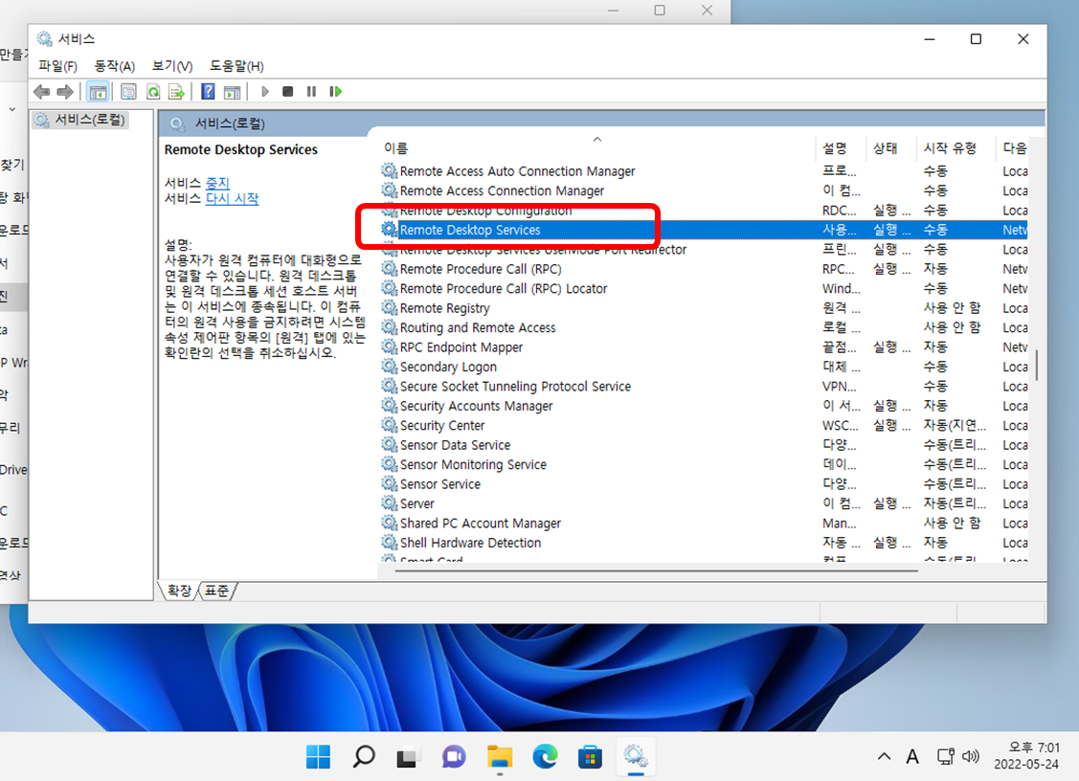
Task: Toggle the show/hide console tree icon
Action: (99, 92)
